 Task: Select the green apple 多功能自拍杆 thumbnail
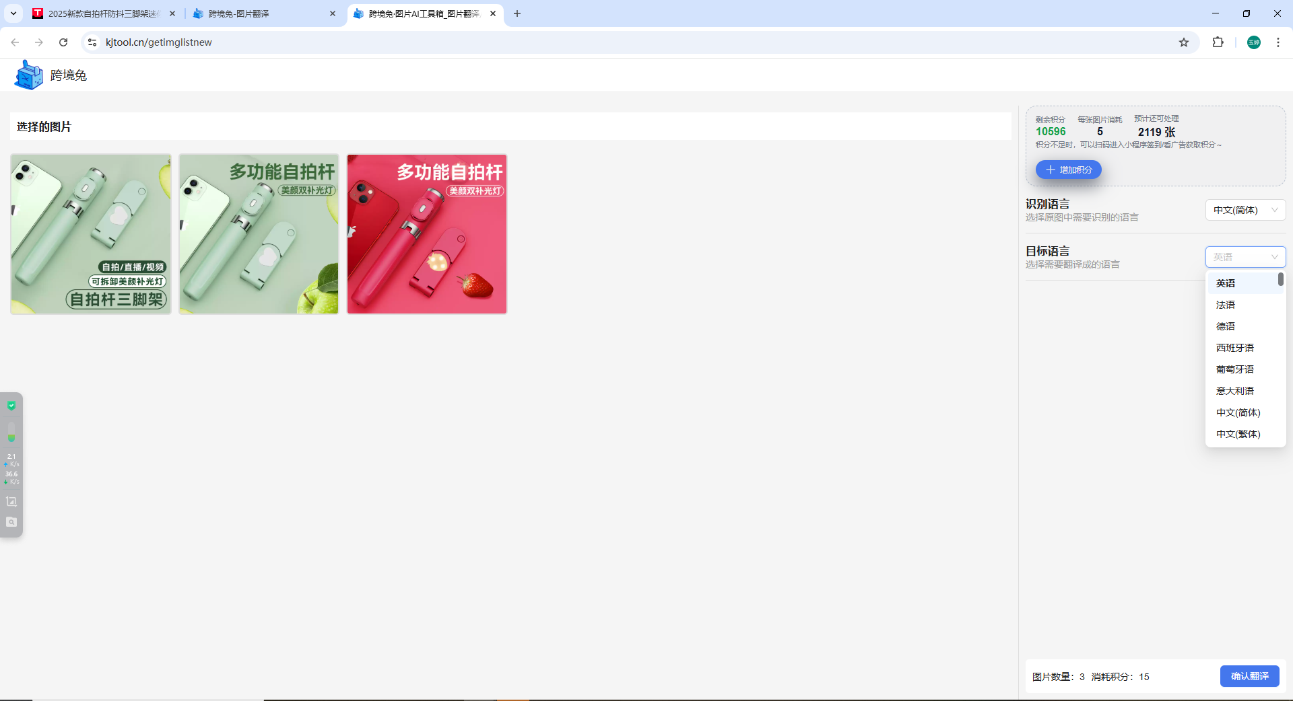pyautogui.click(x=259, y=234)
